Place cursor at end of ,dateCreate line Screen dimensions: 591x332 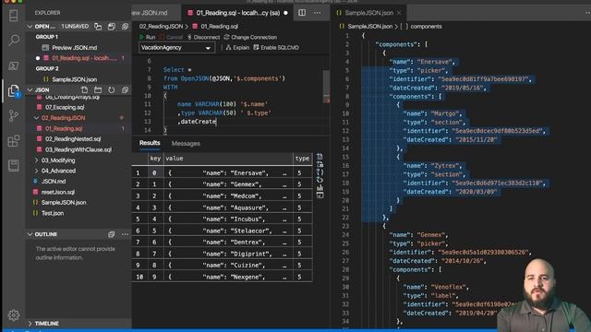(217, 122)
